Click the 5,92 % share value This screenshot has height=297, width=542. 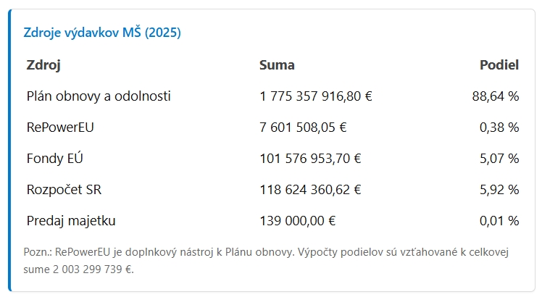pyautogui.click(x=499, y=190)
